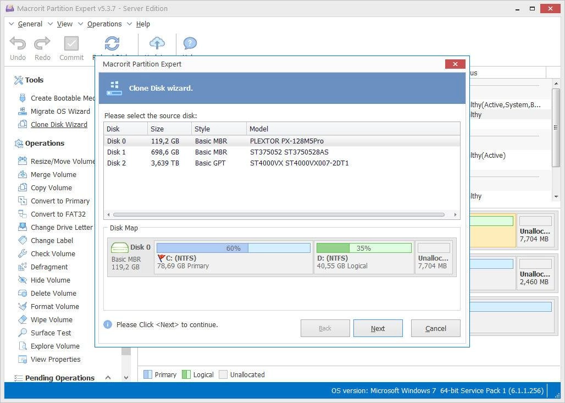The height and width of the screenshot is (403, 565).
Task: Click the Disk column header
Action: point(126,129)
